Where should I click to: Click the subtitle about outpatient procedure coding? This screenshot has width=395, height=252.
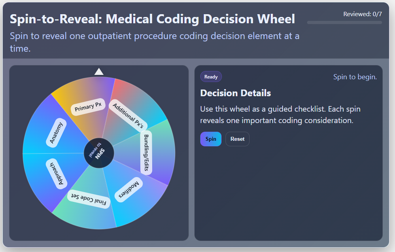pos(154,42)
